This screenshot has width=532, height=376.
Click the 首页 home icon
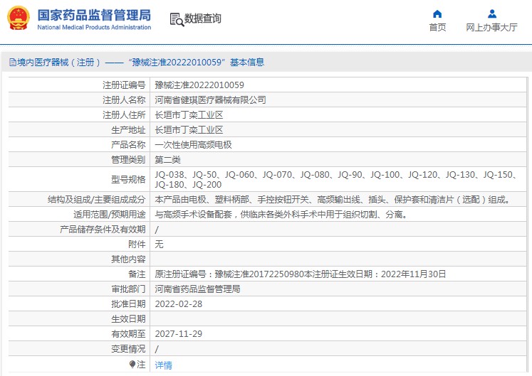click(437, 14)
